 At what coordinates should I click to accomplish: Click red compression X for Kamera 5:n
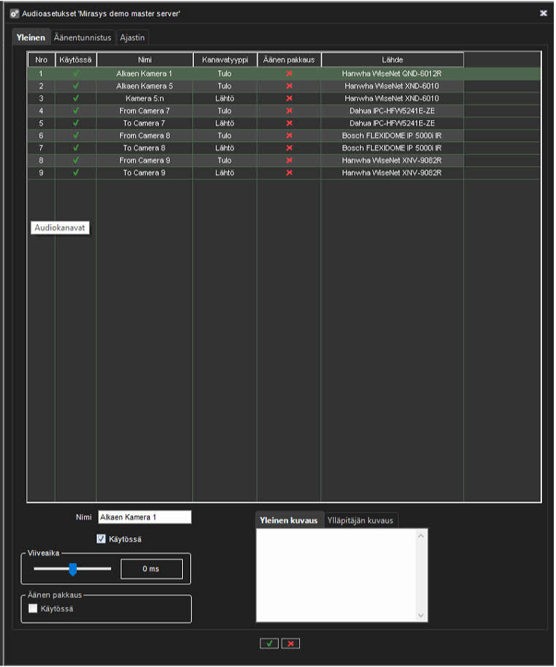(x=289, y=98)
